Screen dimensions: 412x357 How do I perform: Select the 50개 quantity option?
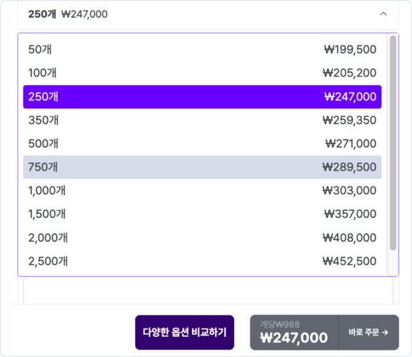coord(202,50)
